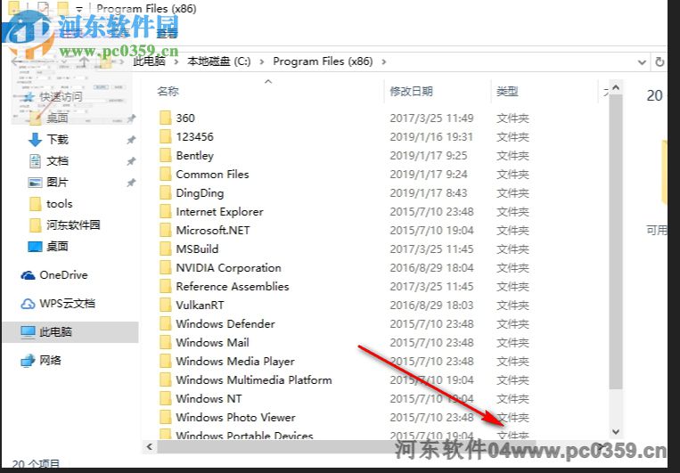Expand the chevron after 此电脑 breadcrumb

click(x=176, y=62)
